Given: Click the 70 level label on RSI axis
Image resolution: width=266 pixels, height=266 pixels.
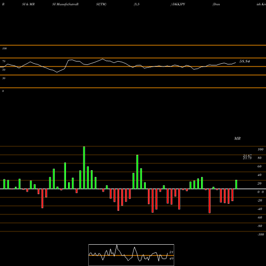Looking at the screenshot, I should coord(4,61).
